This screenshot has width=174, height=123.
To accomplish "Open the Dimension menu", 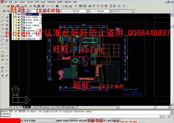I will [51, 2].
